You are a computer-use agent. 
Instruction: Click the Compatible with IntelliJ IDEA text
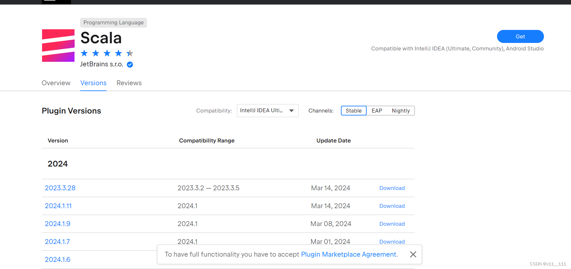(457, 48)
